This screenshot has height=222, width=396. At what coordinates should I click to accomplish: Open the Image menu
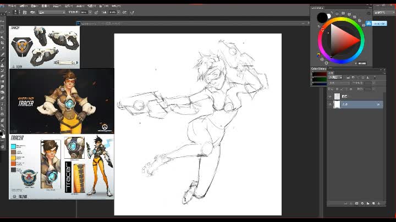[x=34, y=6]
